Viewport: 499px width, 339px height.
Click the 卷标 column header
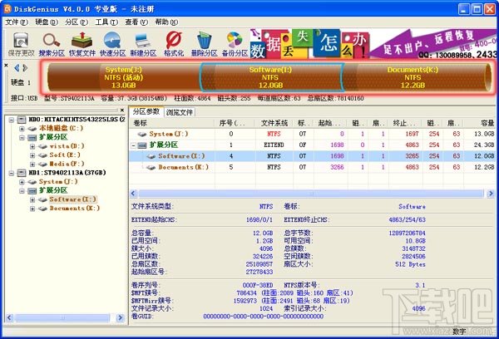point(172,123)
